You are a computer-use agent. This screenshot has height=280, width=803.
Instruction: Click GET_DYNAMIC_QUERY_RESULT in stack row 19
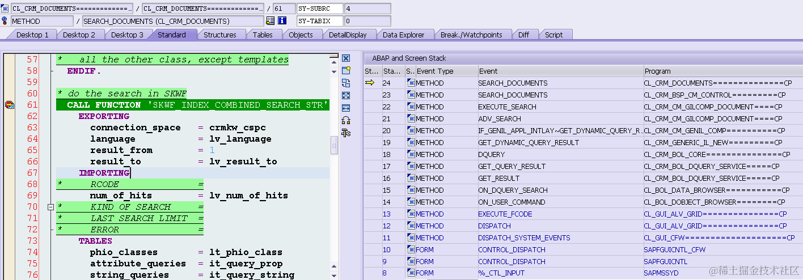coord(529,142)
